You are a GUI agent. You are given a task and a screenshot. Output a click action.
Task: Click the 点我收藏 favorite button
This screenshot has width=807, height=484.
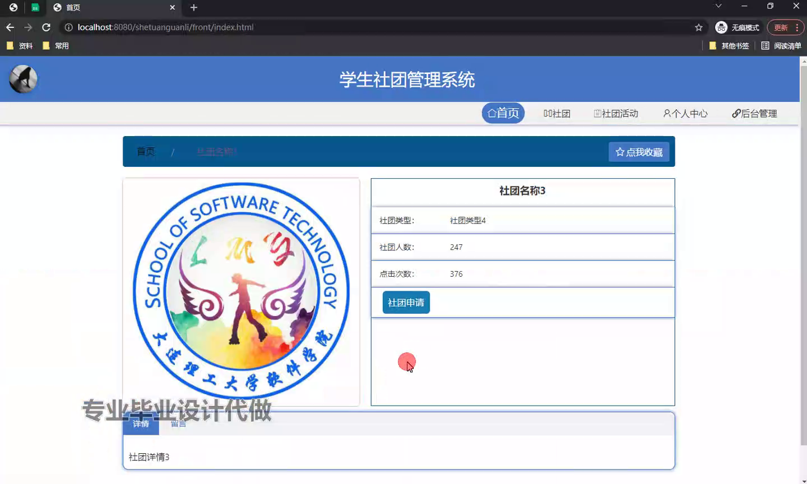pos(639,152)
